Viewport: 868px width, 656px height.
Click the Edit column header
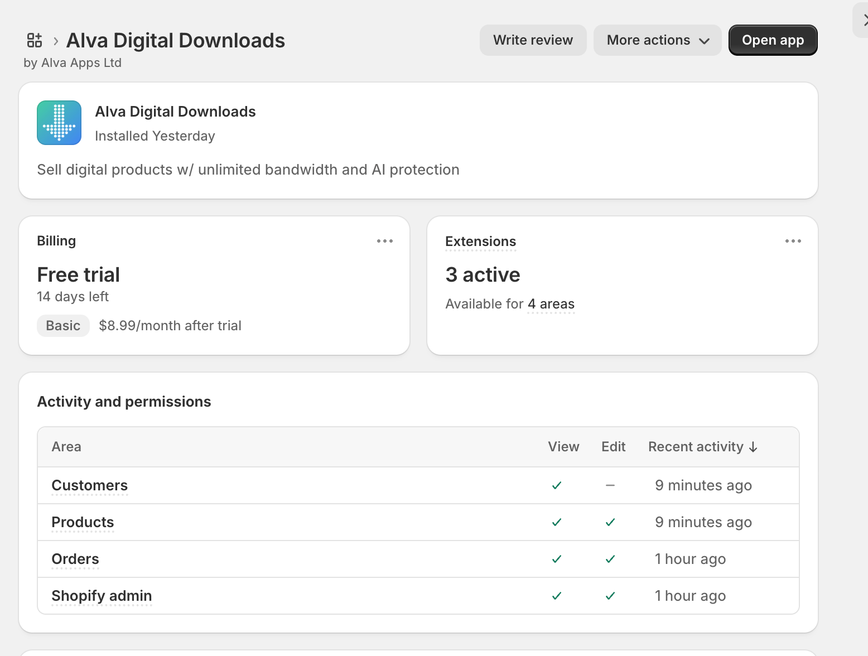[x=613, y=447]
